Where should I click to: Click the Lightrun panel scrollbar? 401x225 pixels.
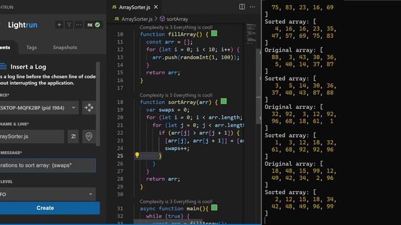98,104
